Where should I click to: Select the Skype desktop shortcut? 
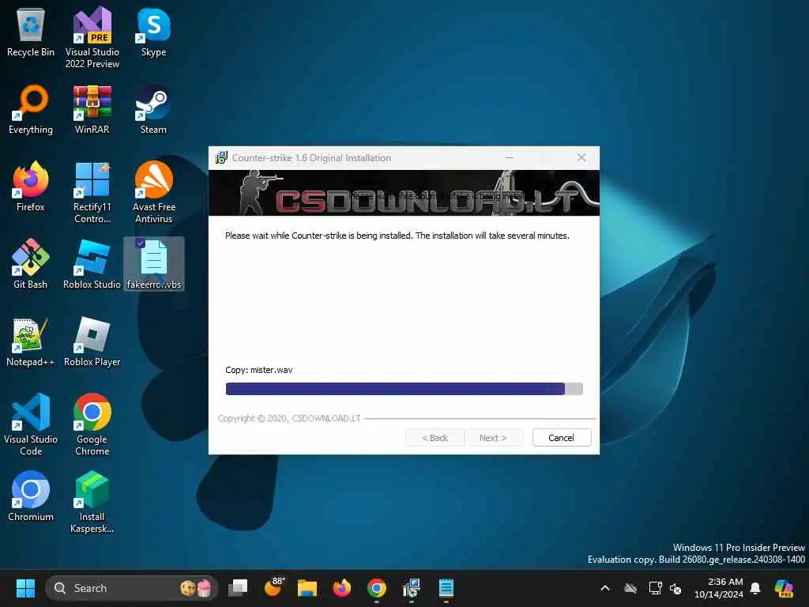click(154, 32)
